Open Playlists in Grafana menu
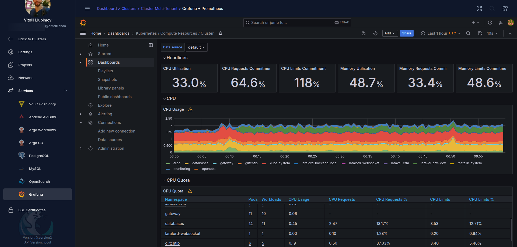Screen dimensions: 517x247 (x=105, y=71)
